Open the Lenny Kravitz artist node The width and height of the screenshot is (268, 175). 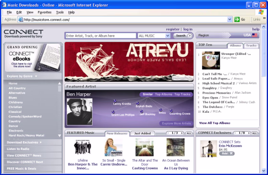115,101
